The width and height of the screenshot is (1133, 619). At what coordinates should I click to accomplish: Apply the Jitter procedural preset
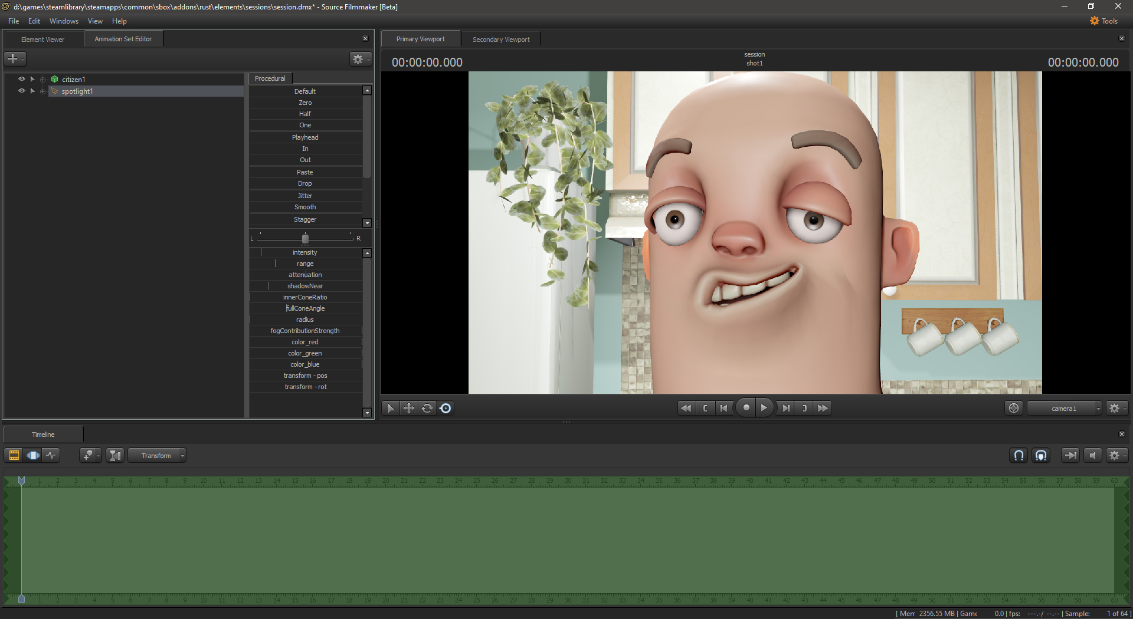click(x=305, y=196)
